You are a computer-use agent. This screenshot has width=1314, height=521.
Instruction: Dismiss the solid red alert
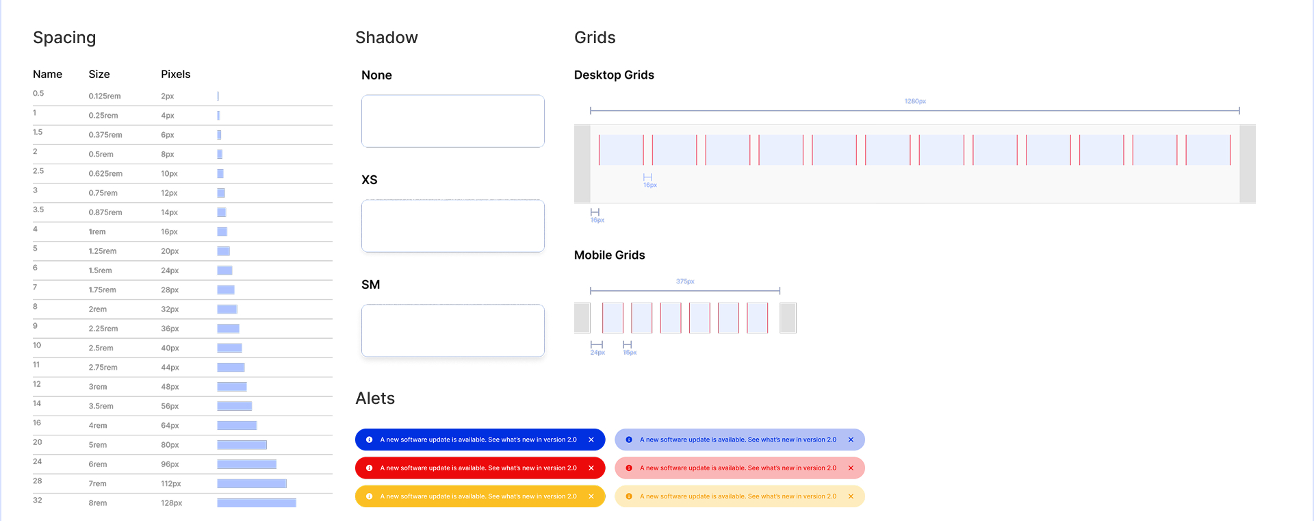pyautogui.click(x=591, y=468)
